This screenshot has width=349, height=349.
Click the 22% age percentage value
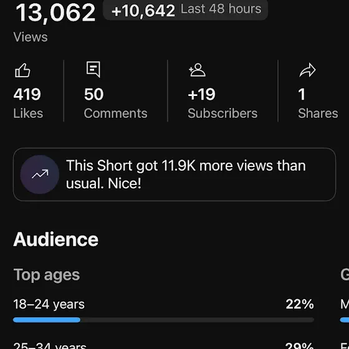[300, 304]
